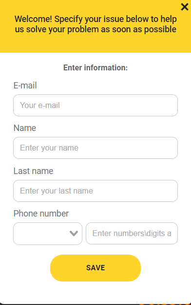This screenshot has width=191, height=305.
Task: Click the empty area inside country code box
Action: (x=42, y=234)
